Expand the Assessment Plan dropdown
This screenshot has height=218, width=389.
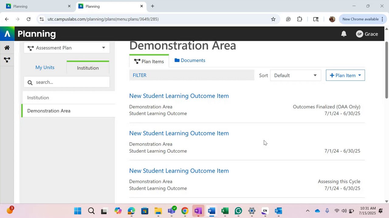pyautogui.click(x=67, y=48)
